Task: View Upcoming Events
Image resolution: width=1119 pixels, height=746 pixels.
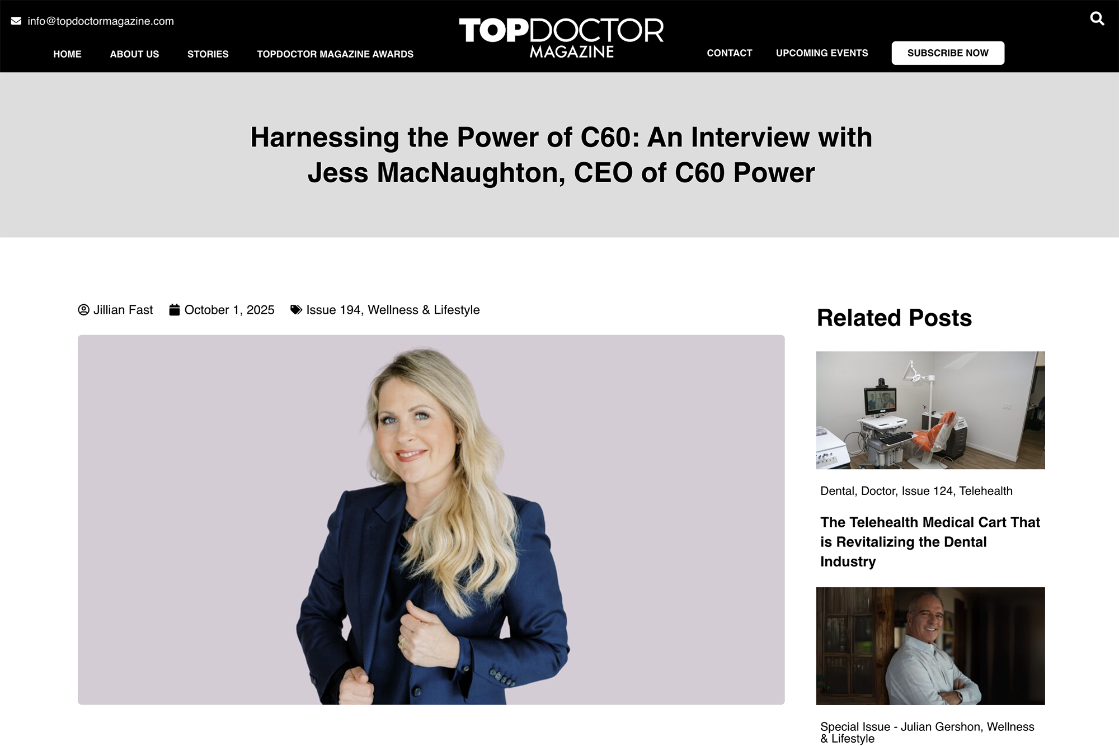Action: tap(822, 53)
